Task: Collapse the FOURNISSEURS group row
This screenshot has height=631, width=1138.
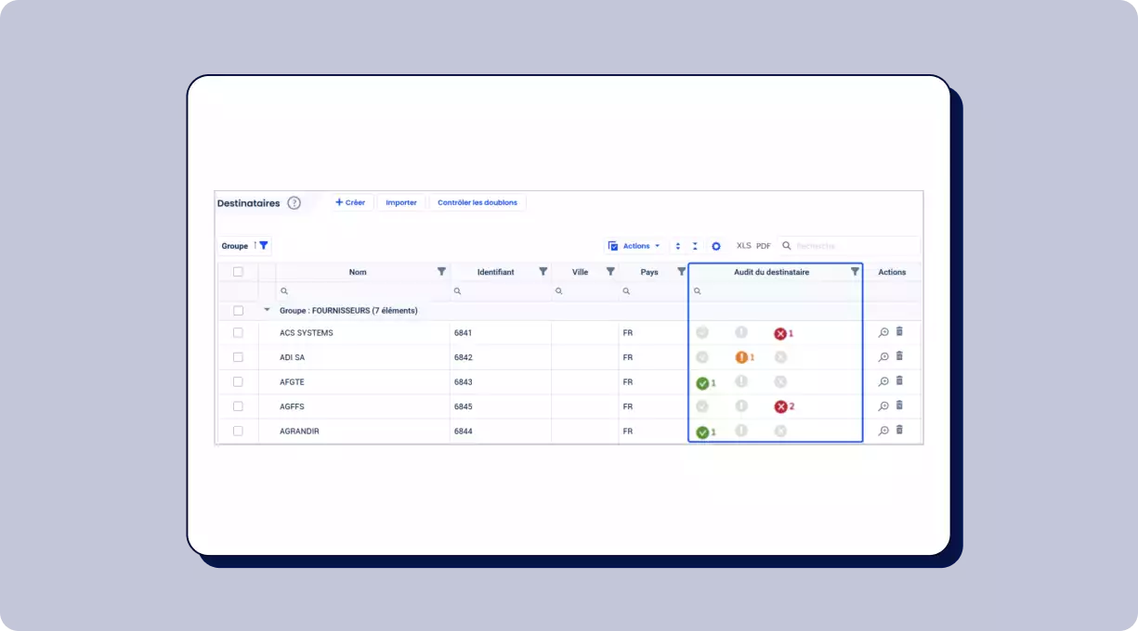Action: tap(268, 310)
